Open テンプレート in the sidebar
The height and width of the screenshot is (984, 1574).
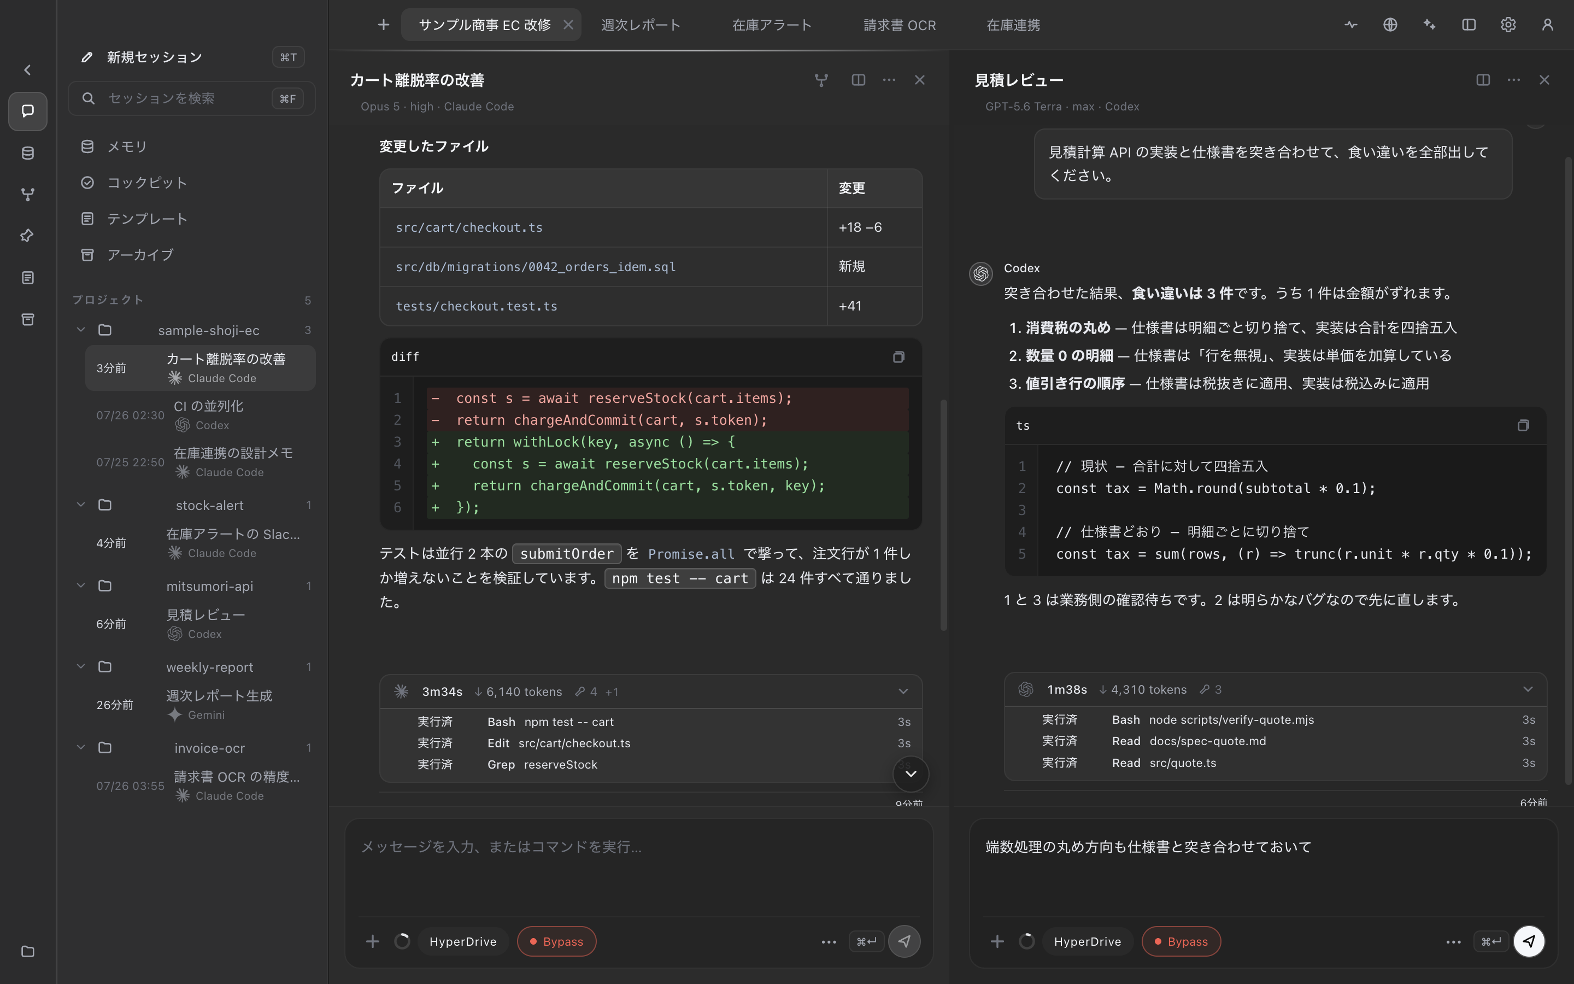click(x=192, y=219)
